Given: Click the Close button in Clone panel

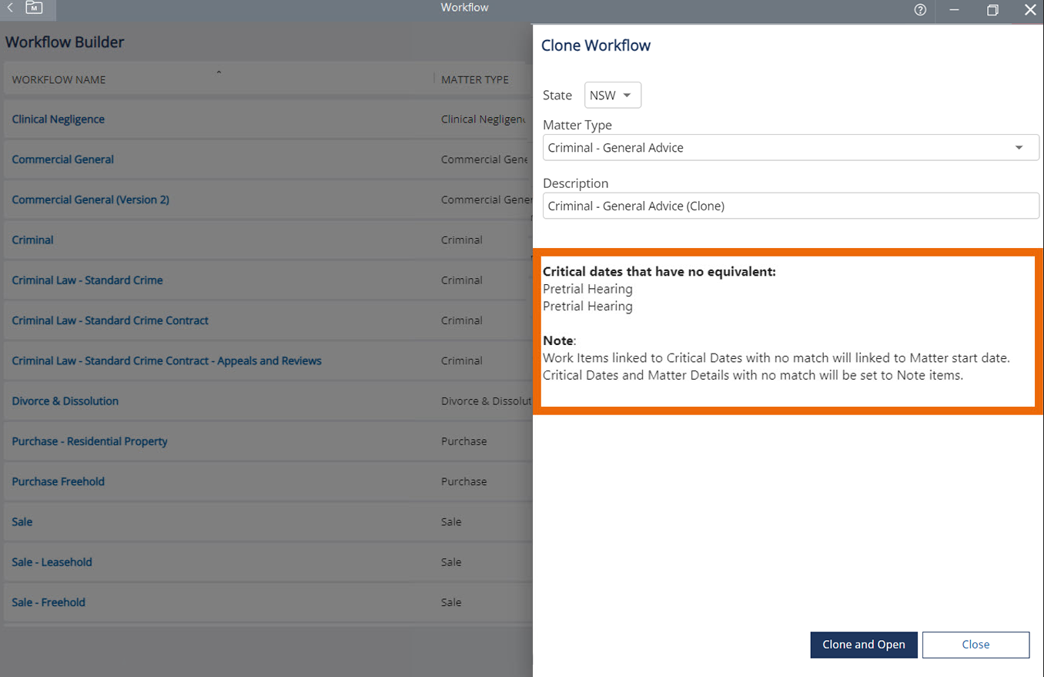Looking at the screenshot, I should pyautogui.click(x=975, y=645).
